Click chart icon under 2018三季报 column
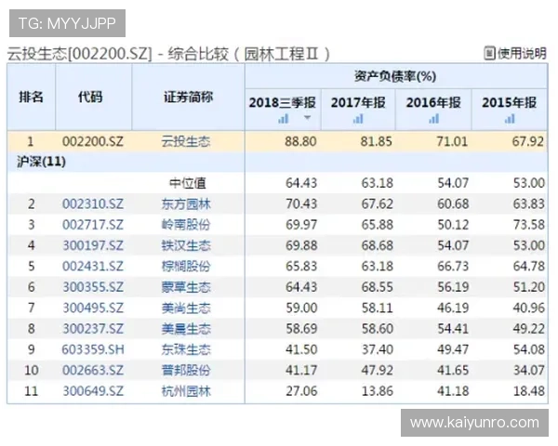The width and height of the screenshot is (558, 446). click(284, 118)
